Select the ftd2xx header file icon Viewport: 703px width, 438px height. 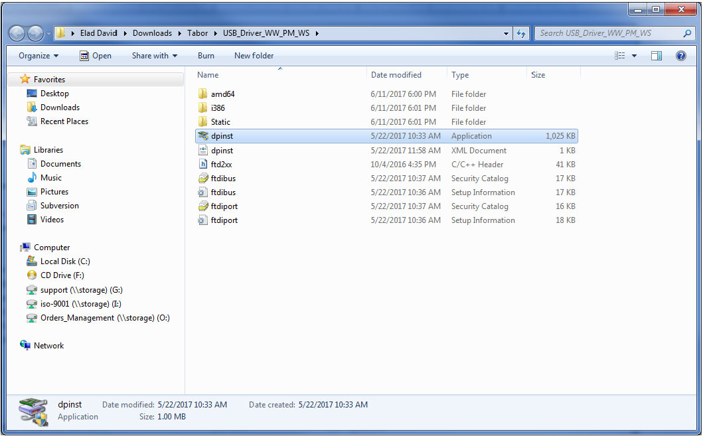click(x=204, y=165)
